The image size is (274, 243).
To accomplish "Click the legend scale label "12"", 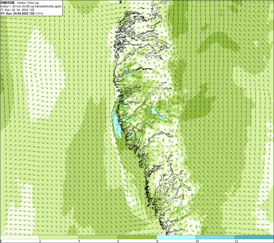I will point(236,241).
